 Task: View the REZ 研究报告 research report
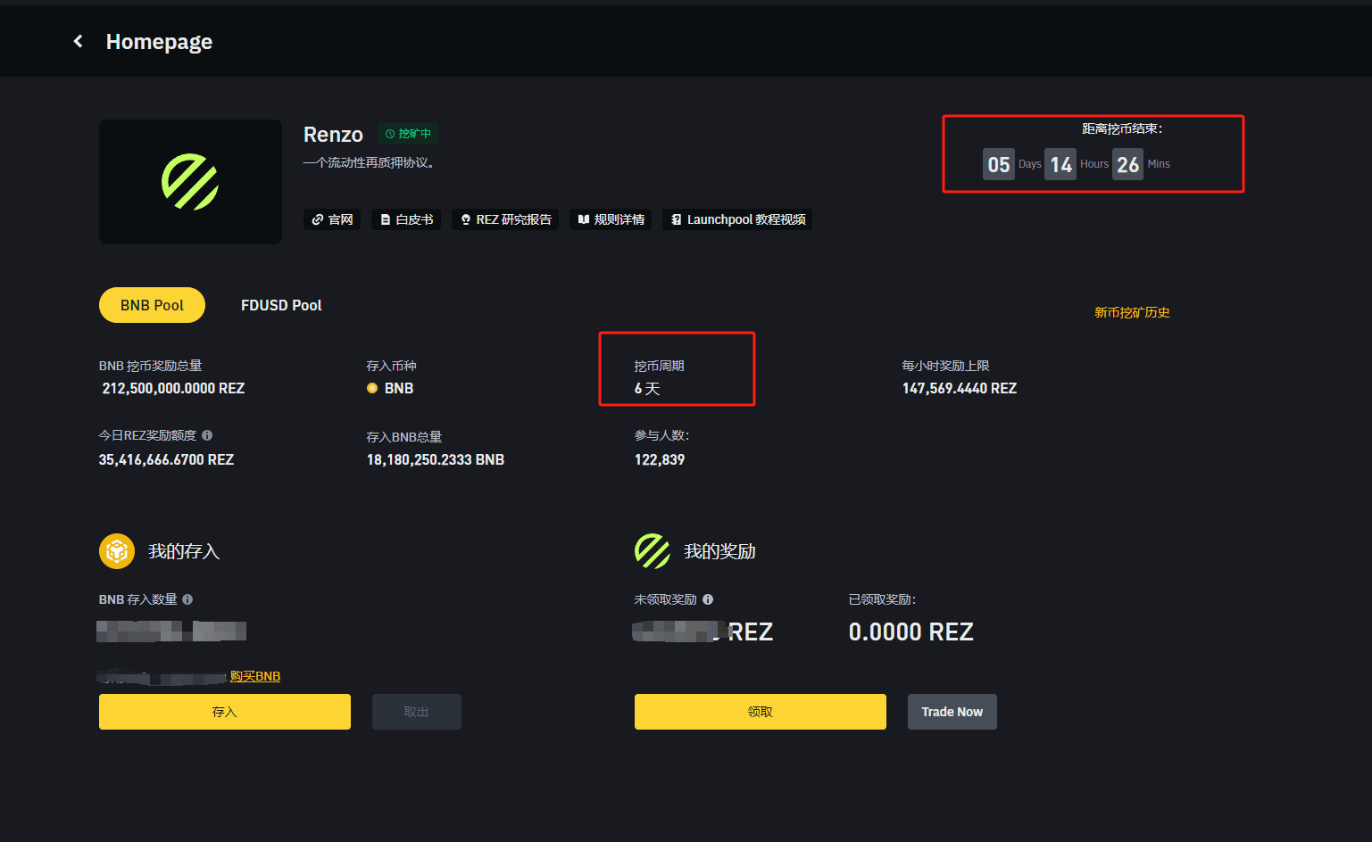click(x=505, y=219)
